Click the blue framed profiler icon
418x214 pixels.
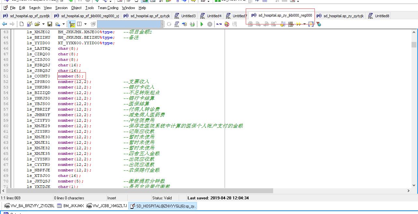click(311, 24)
